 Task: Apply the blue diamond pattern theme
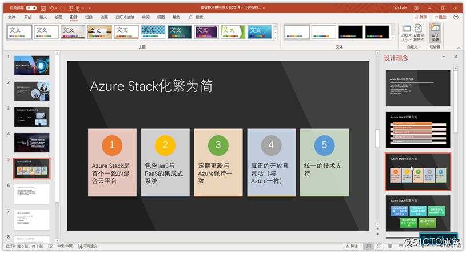point(153,32)
